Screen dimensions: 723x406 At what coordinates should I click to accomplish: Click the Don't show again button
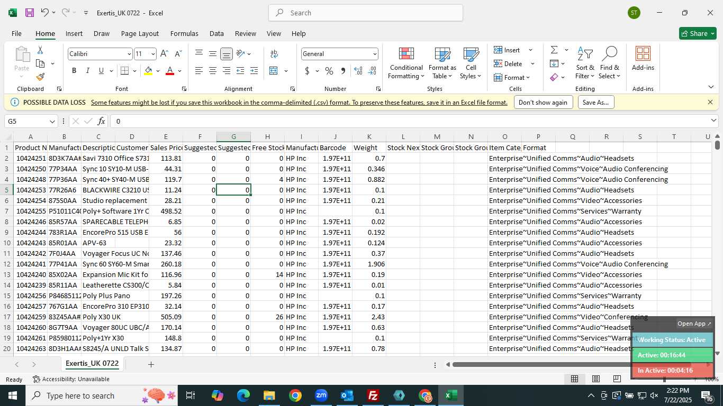pyautogui.click(x=543, y=103)
